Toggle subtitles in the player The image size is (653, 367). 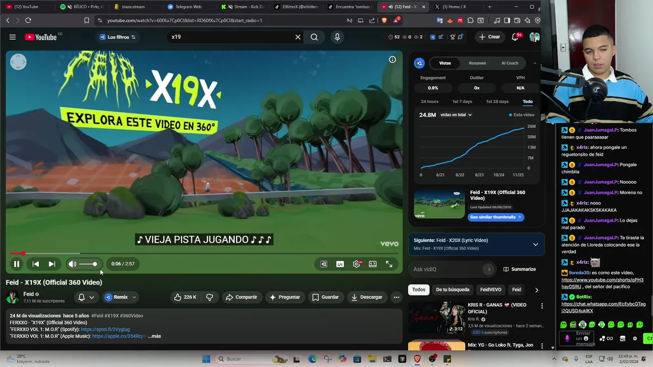(x=340, y=264)
